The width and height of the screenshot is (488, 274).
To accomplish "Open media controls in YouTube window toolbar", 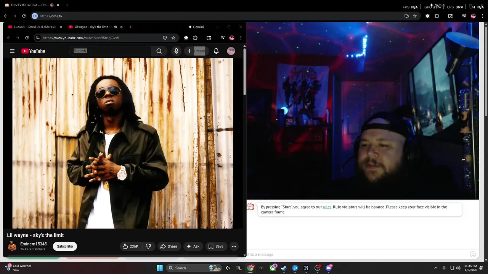I will click(x=223, y=38).
